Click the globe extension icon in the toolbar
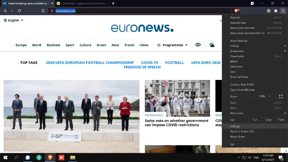Screen dimensions: 288x162 click(269, 11)
